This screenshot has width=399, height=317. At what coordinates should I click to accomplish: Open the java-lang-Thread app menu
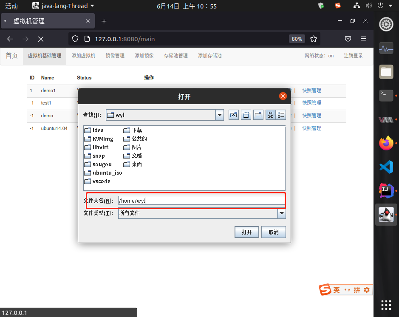click(63, 6)
